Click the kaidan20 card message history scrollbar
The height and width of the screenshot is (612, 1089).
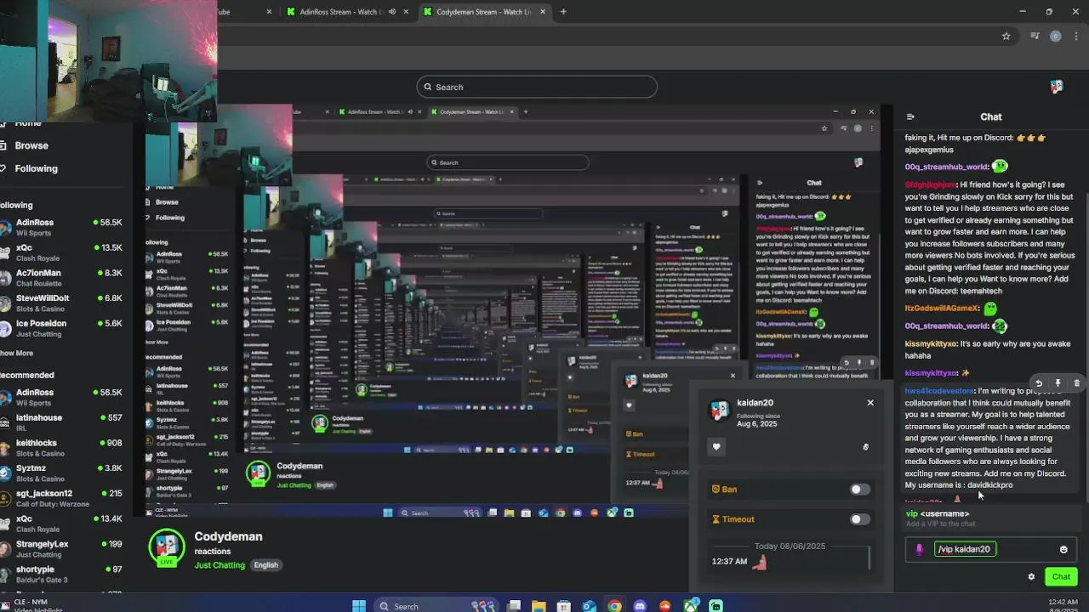coord(869,558)
